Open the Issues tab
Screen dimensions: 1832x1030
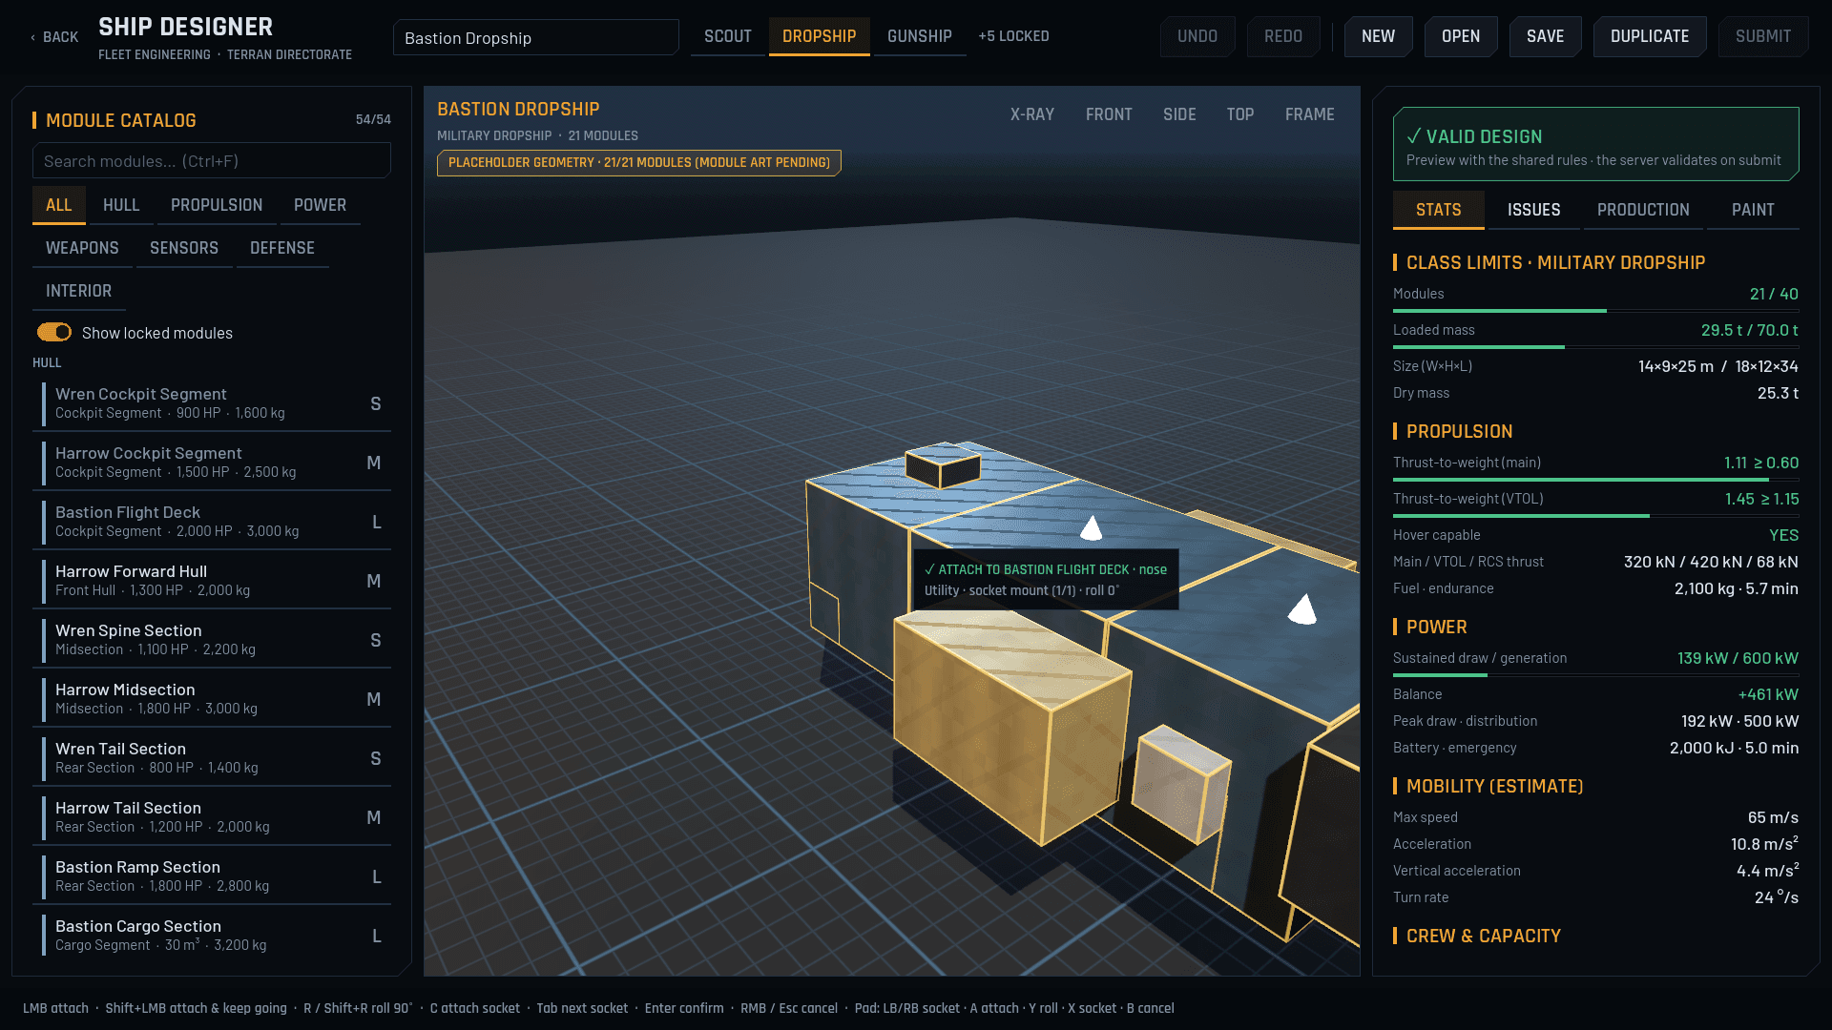click(x=1533, y=210)
